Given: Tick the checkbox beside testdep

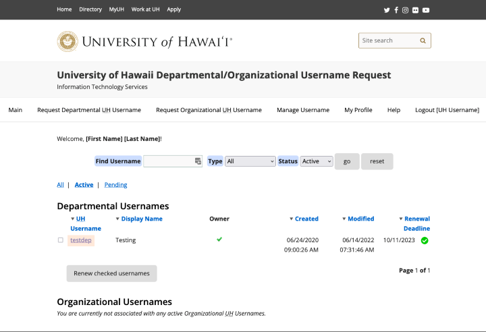Looking at the screenshot, I should (61, 240).
